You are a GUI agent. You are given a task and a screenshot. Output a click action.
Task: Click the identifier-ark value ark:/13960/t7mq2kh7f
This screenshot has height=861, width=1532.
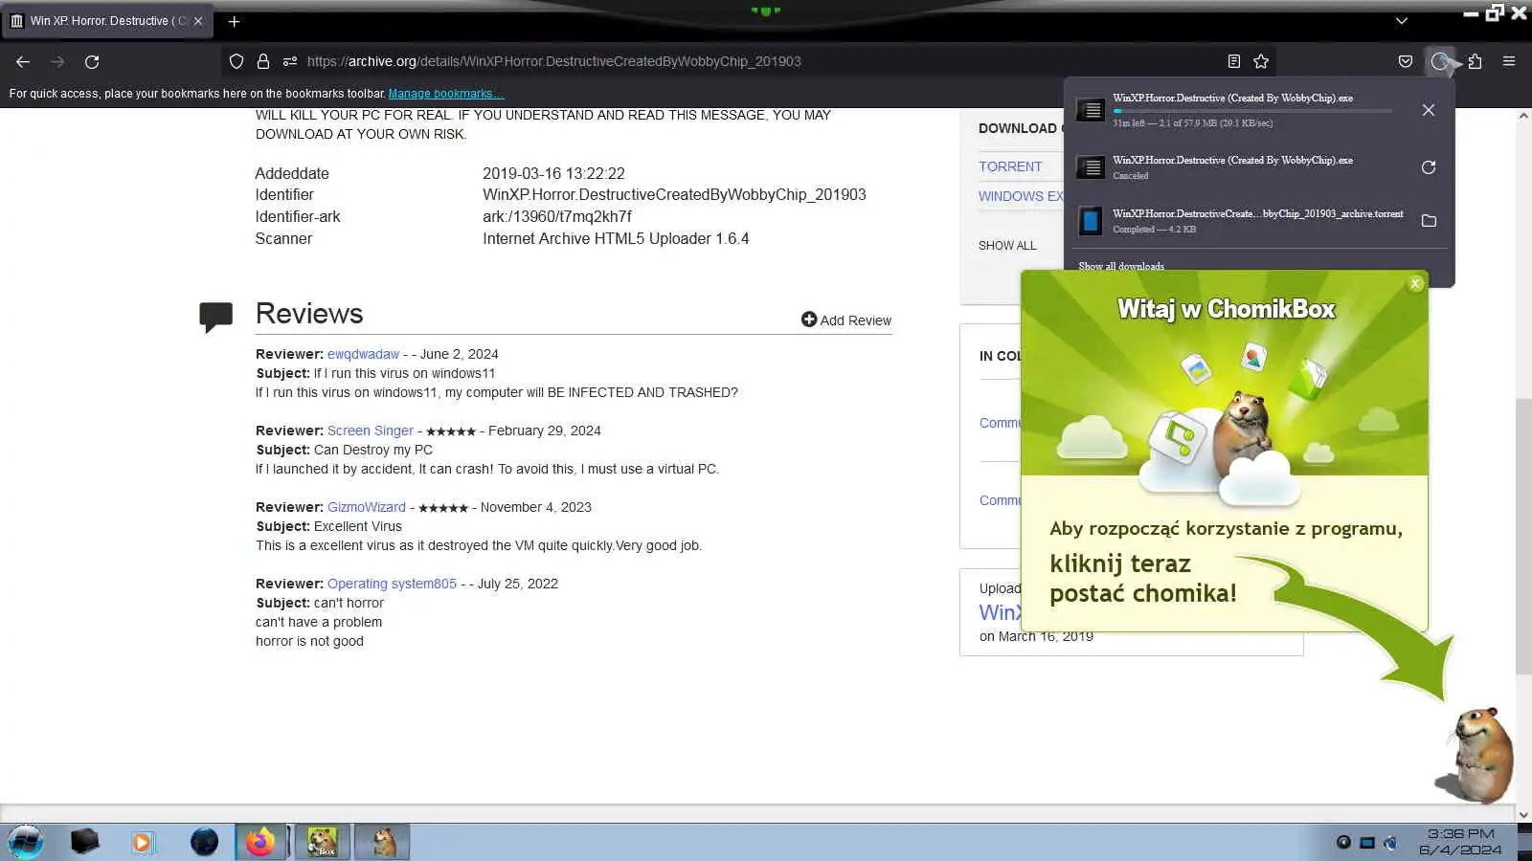(557, 216)
